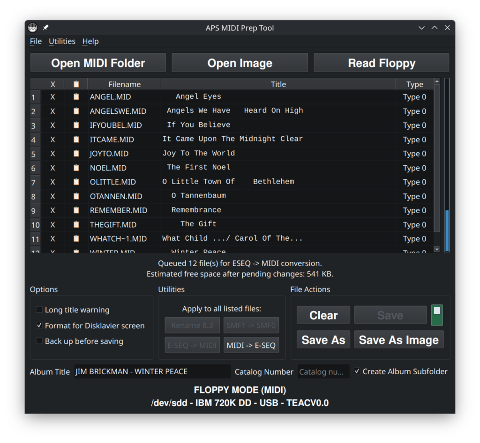Click the green floppy disk icon
Viewport: 480px width, 443px height.
pos(437,315)
